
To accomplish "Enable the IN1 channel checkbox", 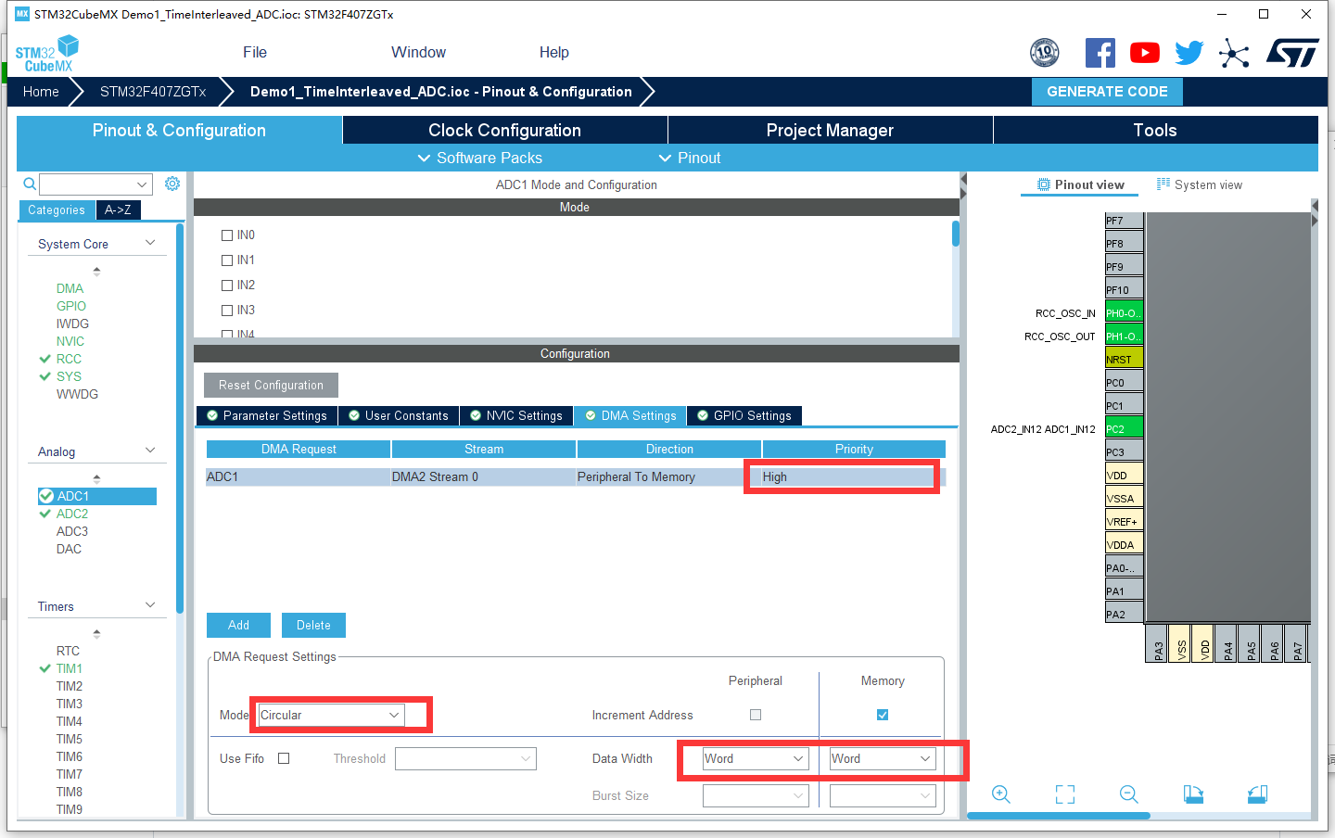I will pyautogui.click(x=227, y=260).
